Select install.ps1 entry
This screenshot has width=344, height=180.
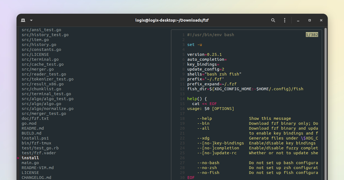tap(35, 138)
